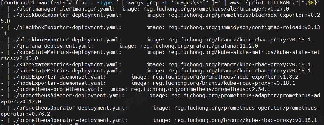This screenshot has height=125, width=324.
Task: Click the wrapped text 'apter:v0.12.0'
Action: point(21,102)
